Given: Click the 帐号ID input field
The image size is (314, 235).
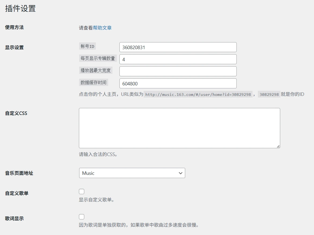Looking at the screenshot, I should click(178, 47).
